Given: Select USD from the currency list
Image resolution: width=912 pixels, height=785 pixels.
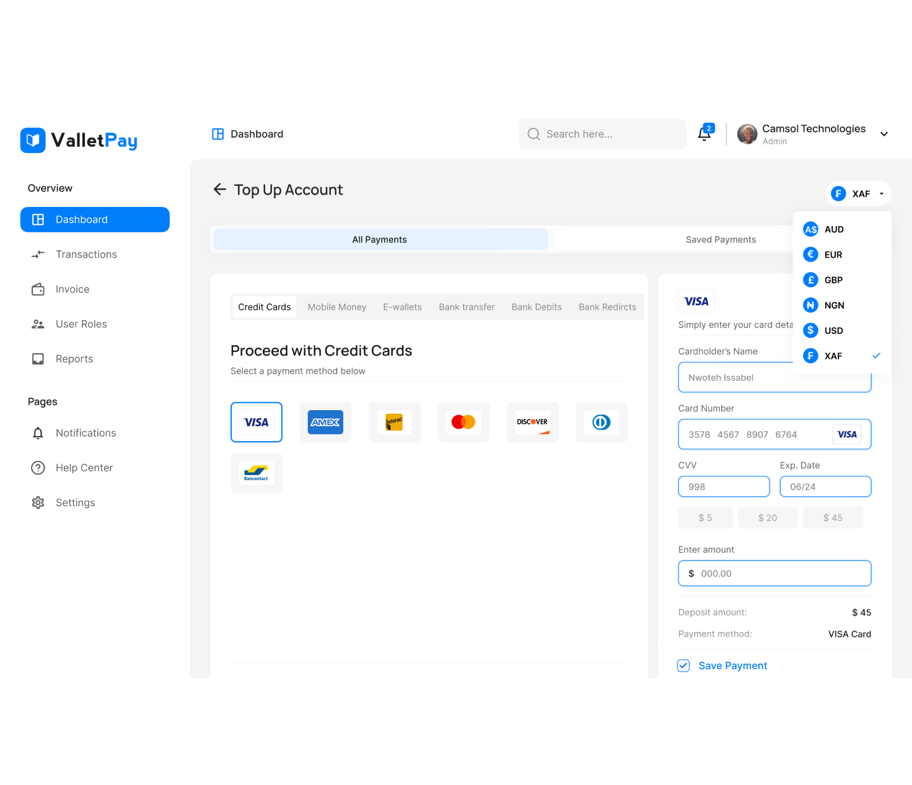Looking at the screenshot, I should 833,330.
